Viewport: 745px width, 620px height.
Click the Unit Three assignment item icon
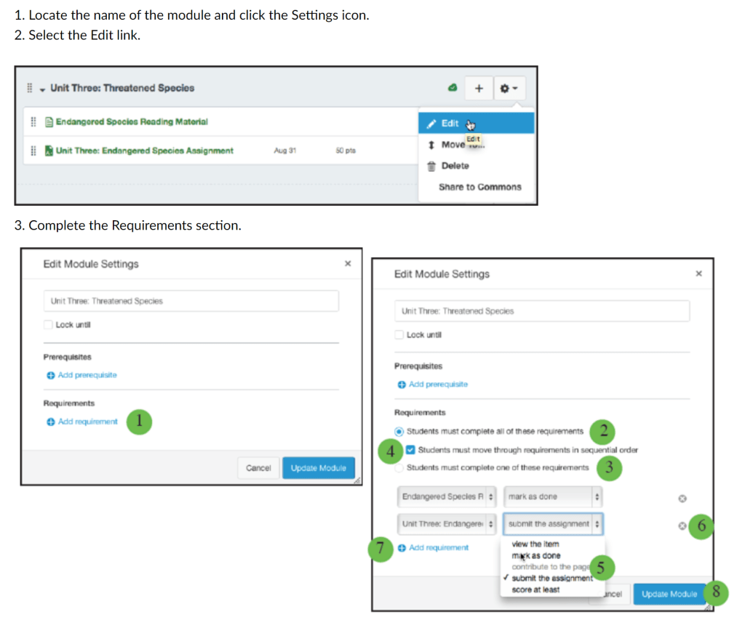49,150
